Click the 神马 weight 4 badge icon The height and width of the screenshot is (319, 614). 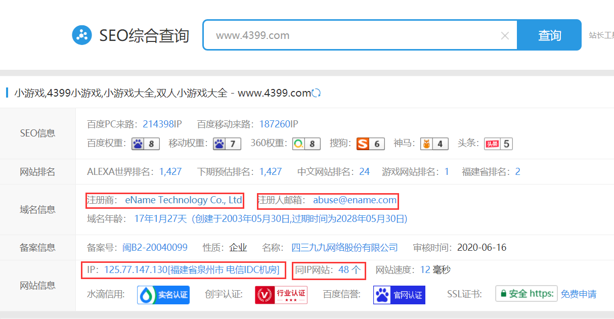[x=434, y=144]
